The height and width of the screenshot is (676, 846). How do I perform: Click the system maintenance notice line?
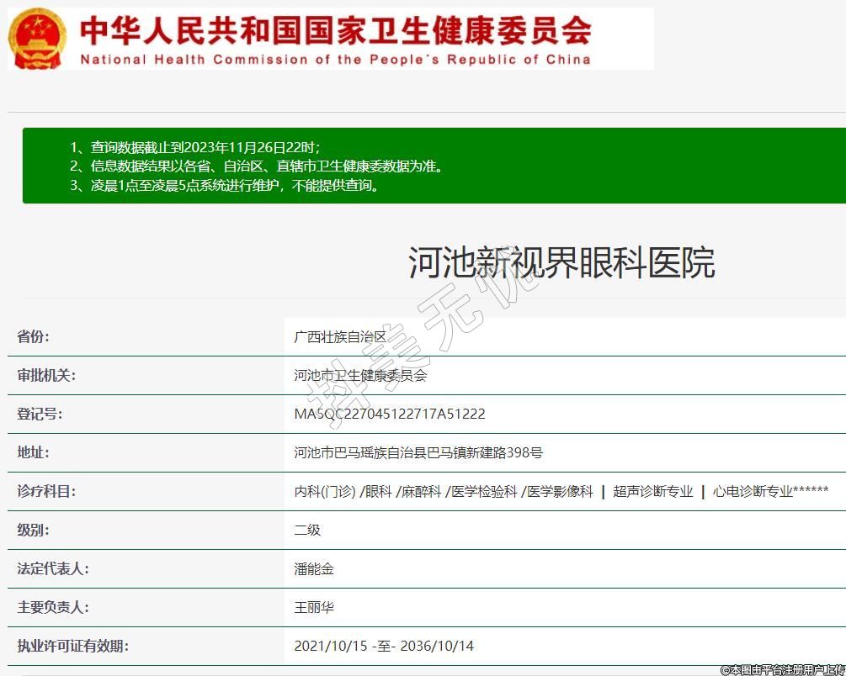(225, 186)
